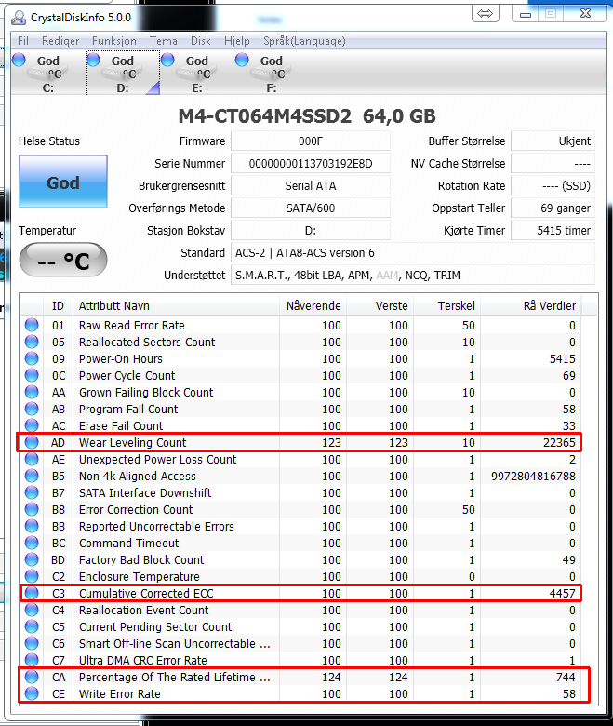Image resolution: width=613 pixels, height=726 pixels.
Task: Click the ID column header
Action: (x=58, y=305)
